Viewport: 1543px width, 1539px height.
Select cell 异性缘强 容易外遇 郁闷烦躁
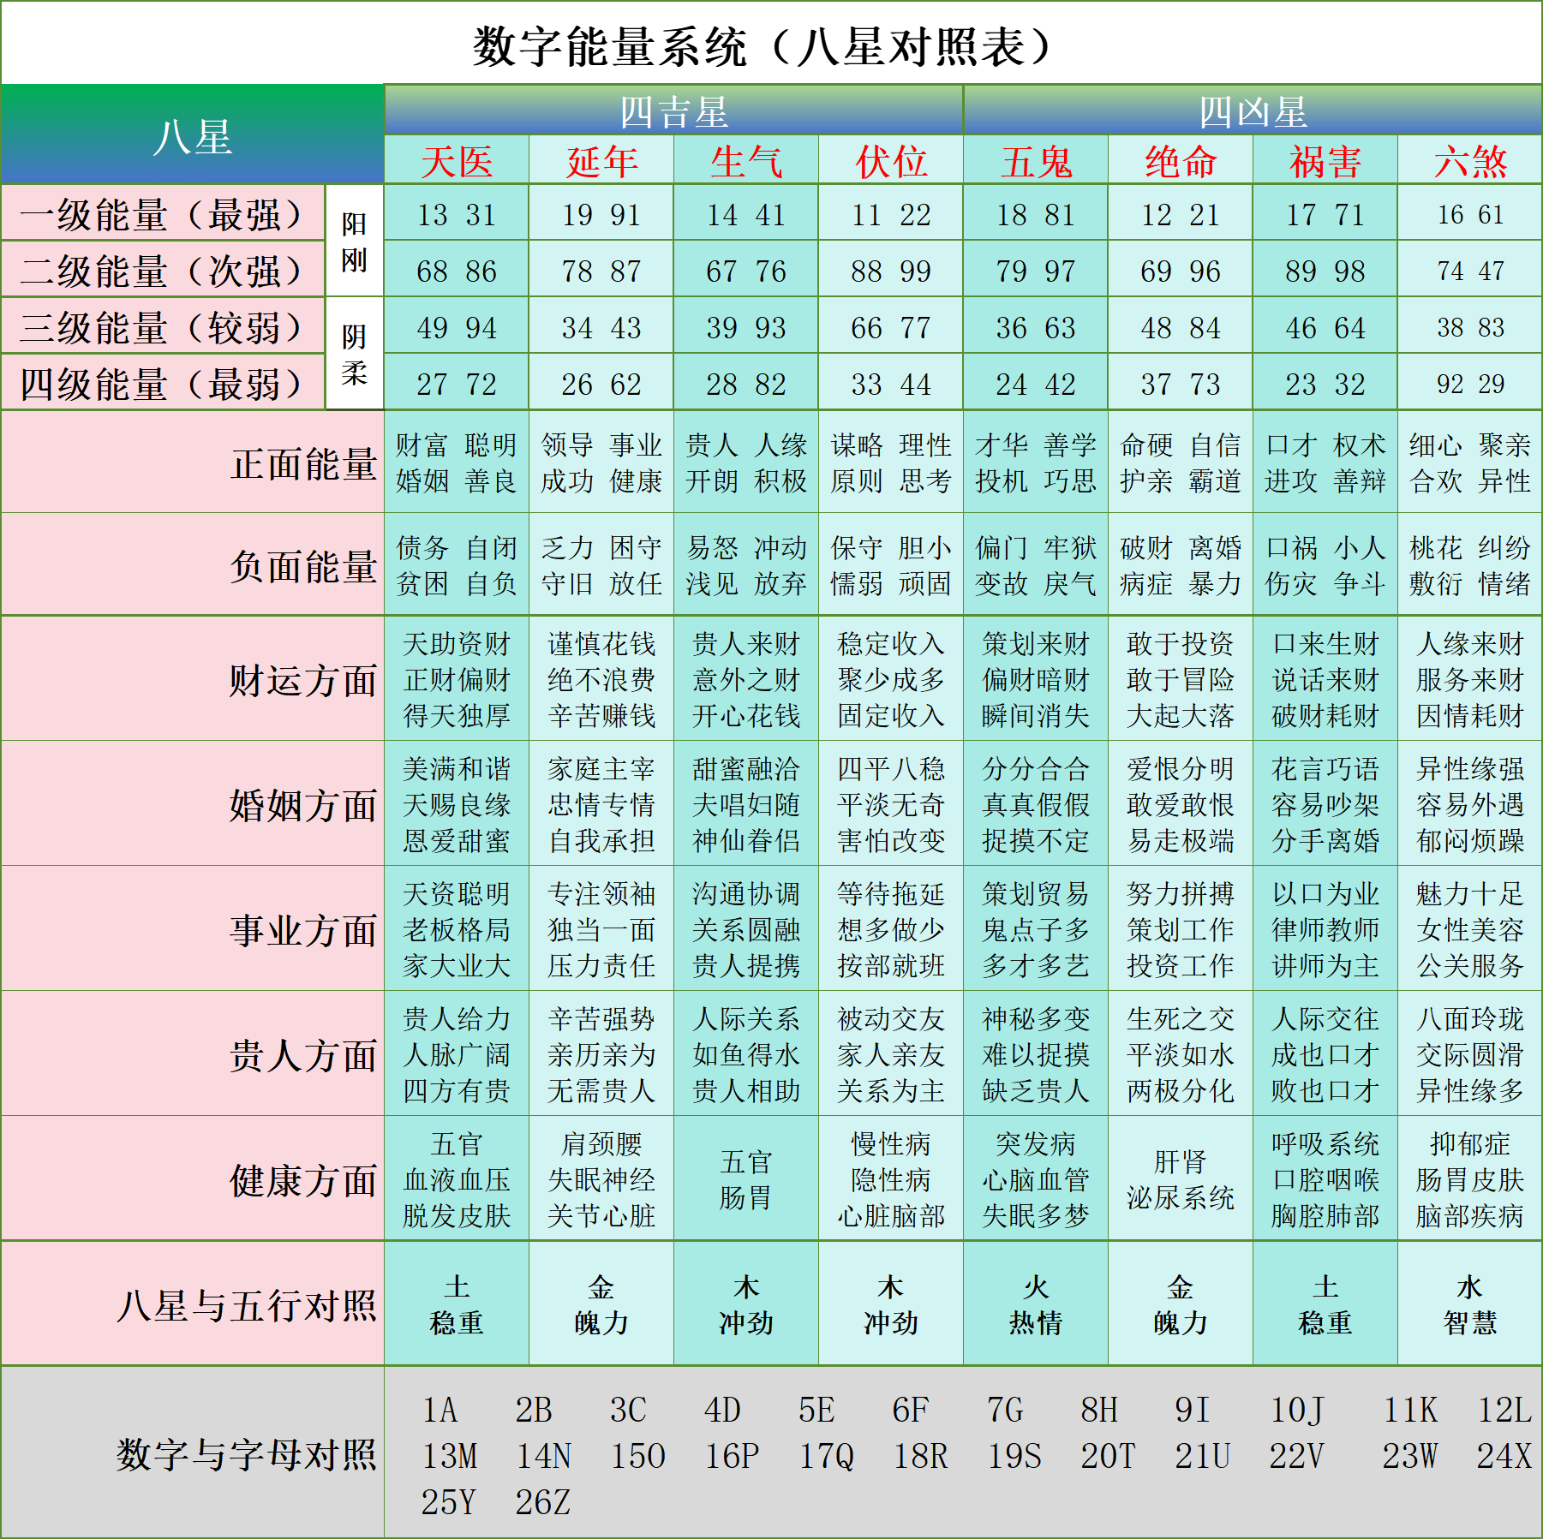point(1470,803)
